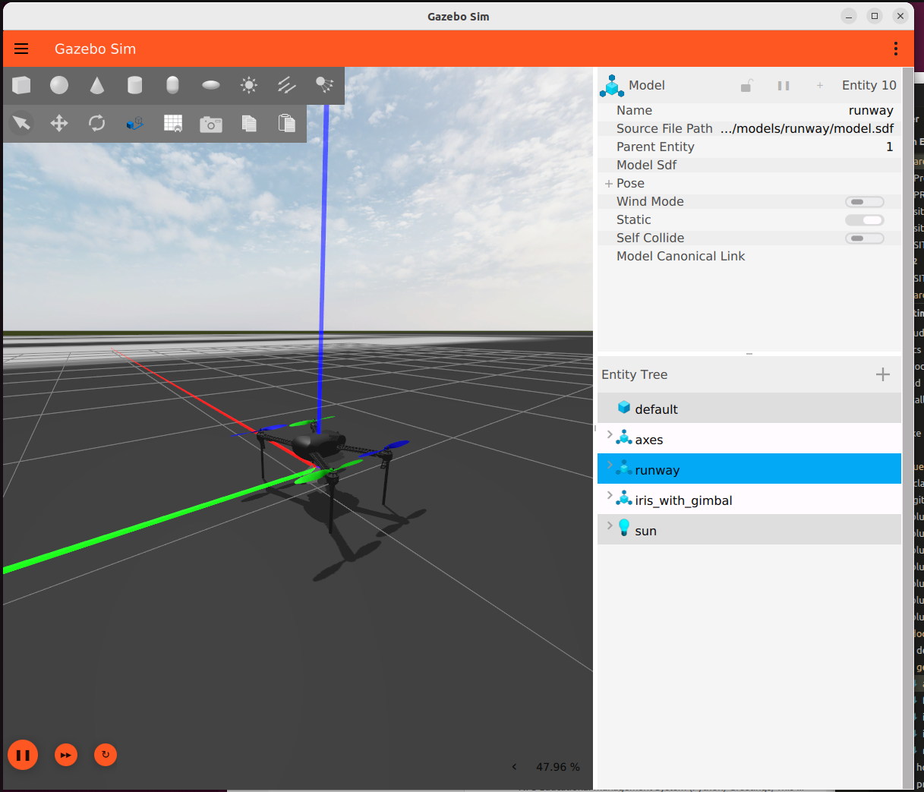Click the plus icon beside Entity 10

820,86
